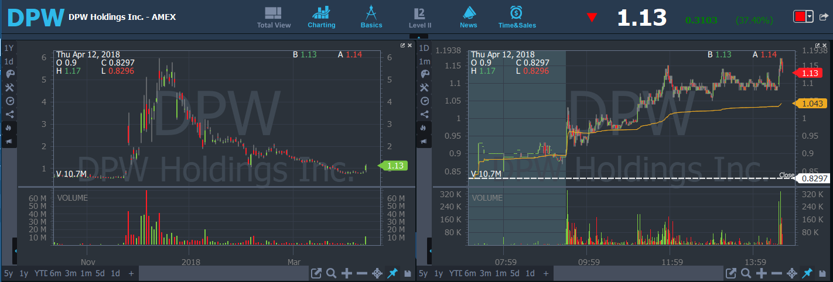Change the 1d interval on left chart
Screen dimensions: 833x282
[x=9, y=61]
